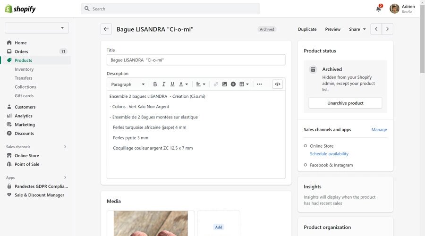Viewport: 425px width, 236px height.
Task: Click in the Title input field
Action: 196,60
